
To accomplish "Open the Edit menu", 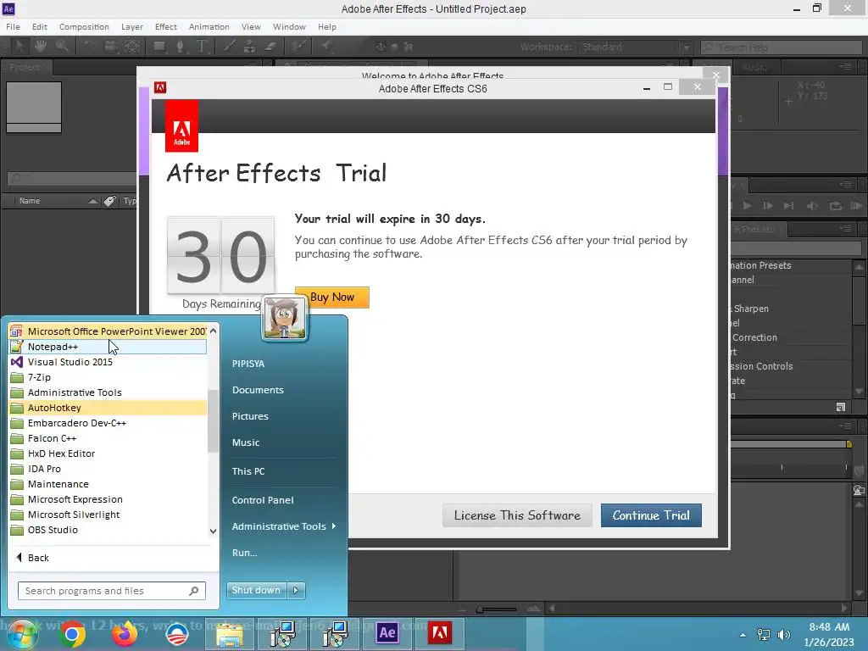I will [39, 26].
